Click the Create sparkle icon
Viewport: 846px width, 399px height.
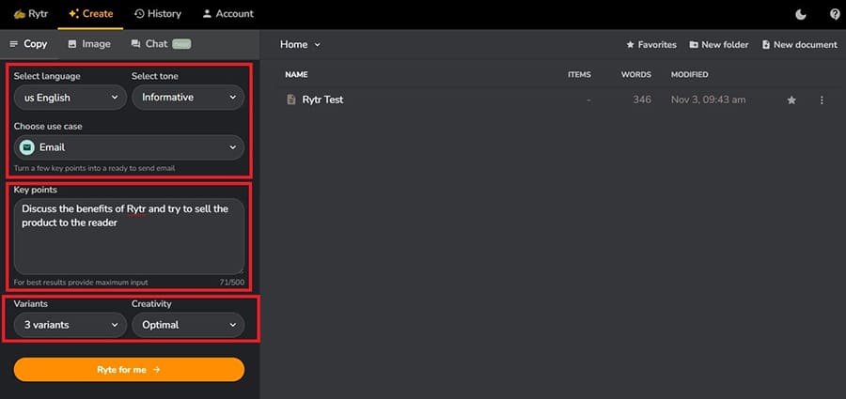[74, 14]
